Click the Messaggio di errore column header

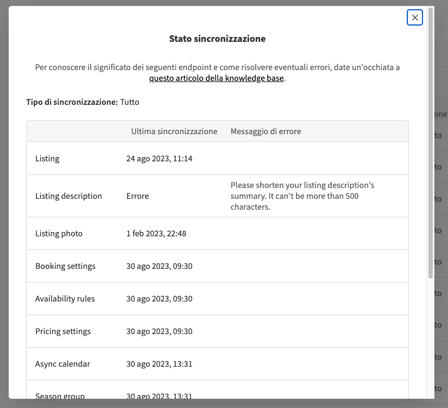coord(266,131)
